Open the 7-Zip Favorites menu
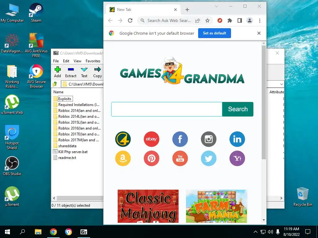 pyautogui.click(x=93, y=61)
